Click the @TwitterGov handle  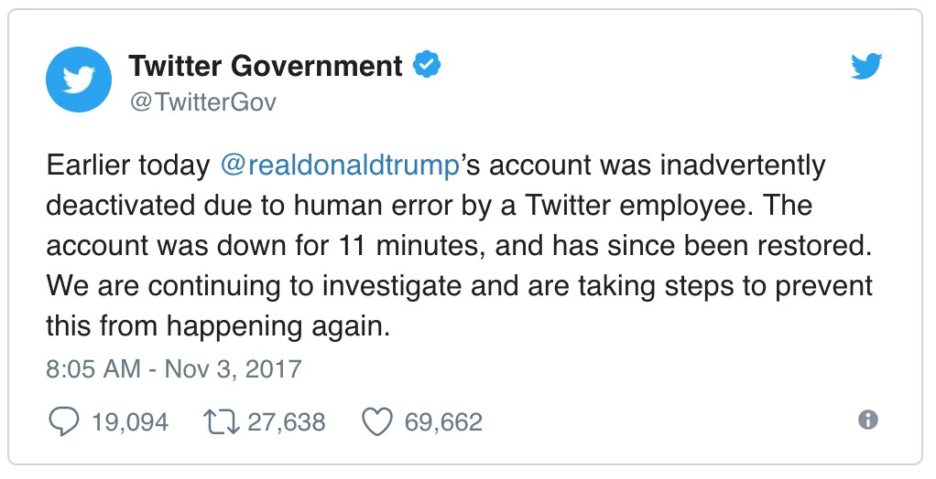pyautogui.click(x=202, y=101)
